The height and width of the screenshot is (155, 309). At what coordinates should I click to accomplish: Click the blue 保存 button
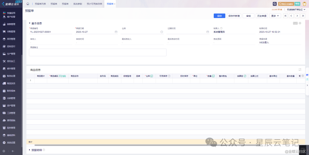pos(219,16)
